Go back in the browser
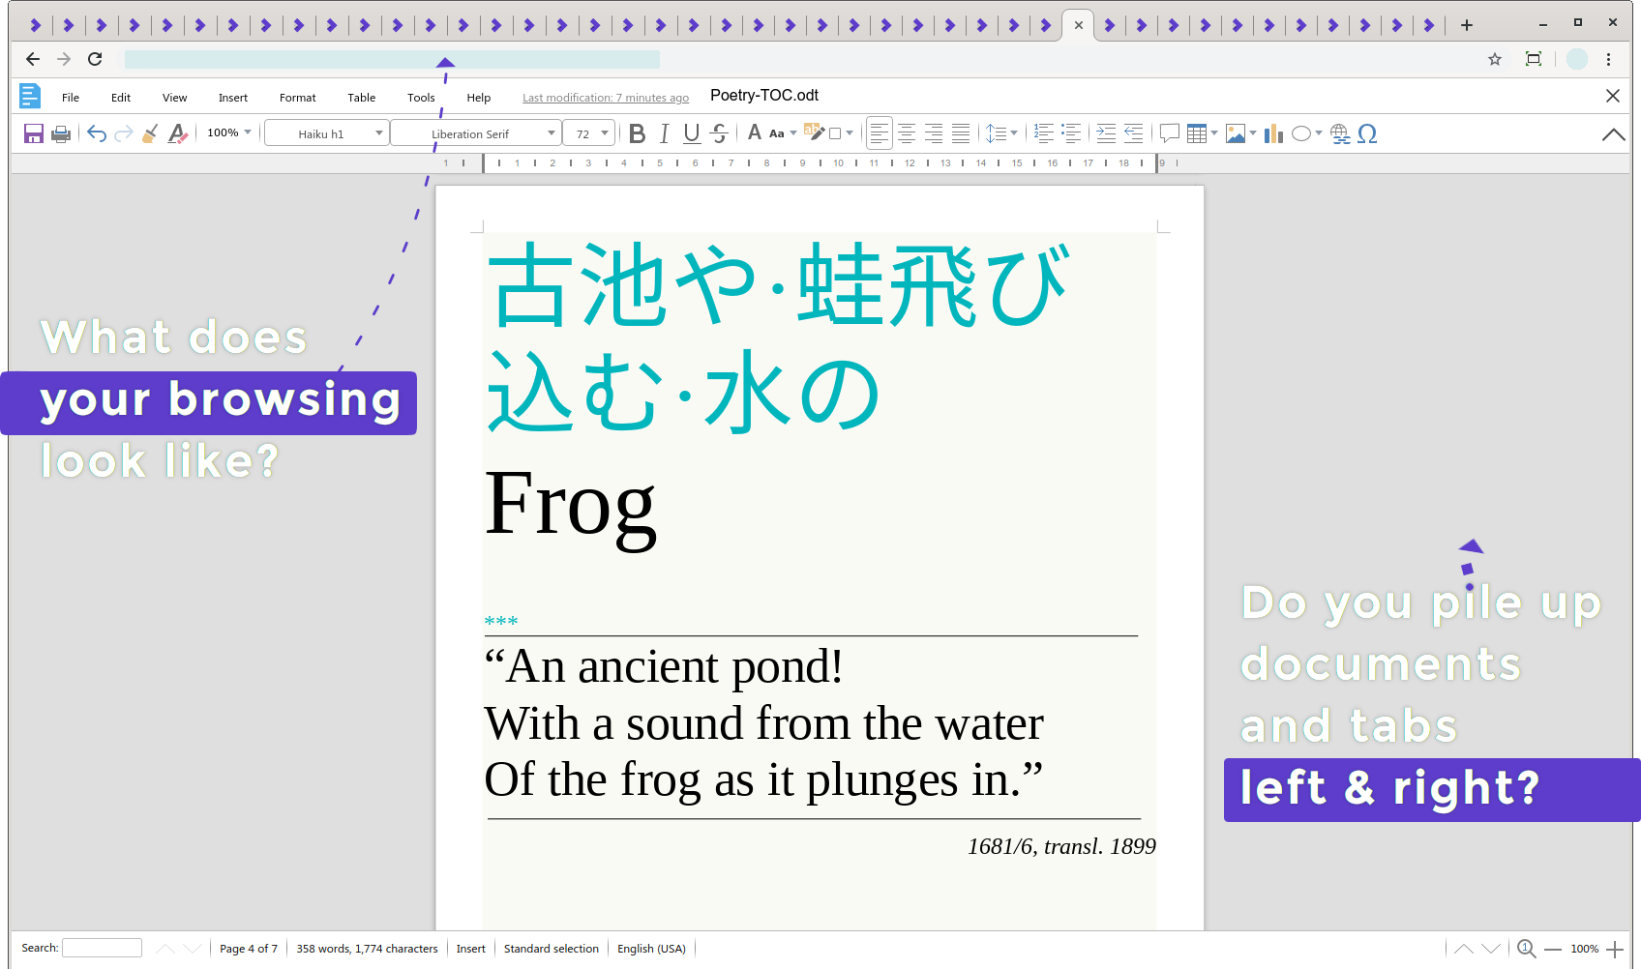The height and width of the screenshot is (969, 1641). click(33, 59)
